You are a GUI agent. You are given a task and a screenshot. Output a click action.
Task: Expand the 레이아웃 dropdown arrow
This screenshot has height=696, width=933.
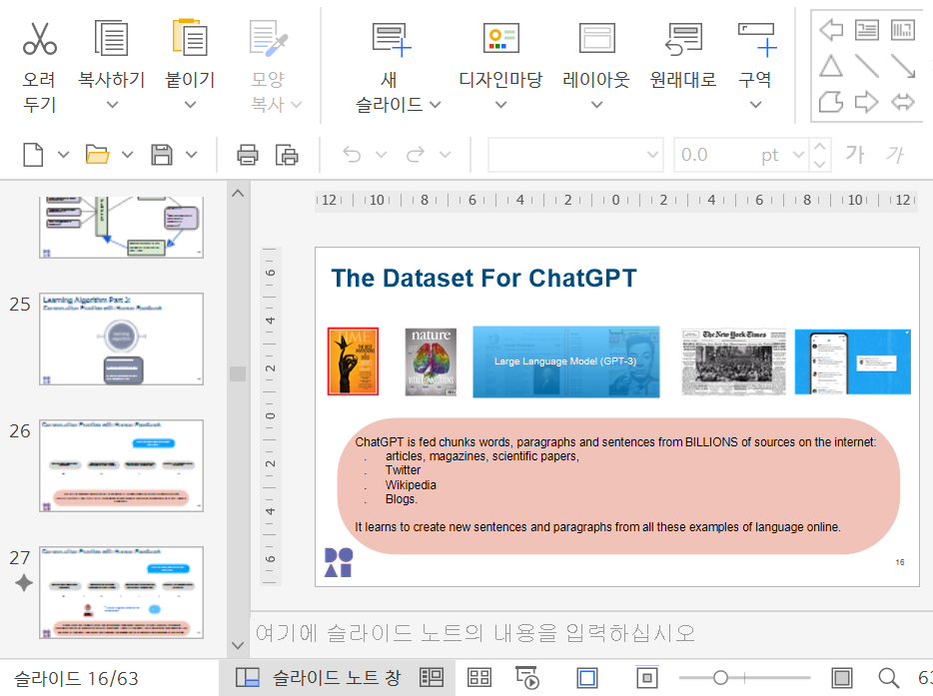(x=596, y=105)
